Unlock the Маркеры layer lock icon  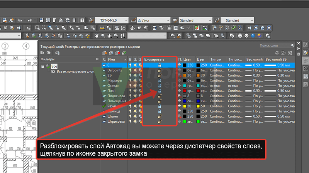click(160, 81)
